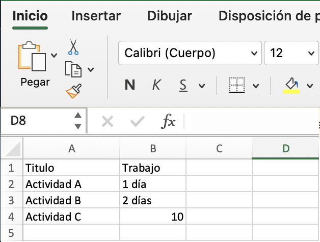Image resolution: width=320 pixels, height=242 pixels.
Task: Click the Copy icon
Action: [73, 69]
